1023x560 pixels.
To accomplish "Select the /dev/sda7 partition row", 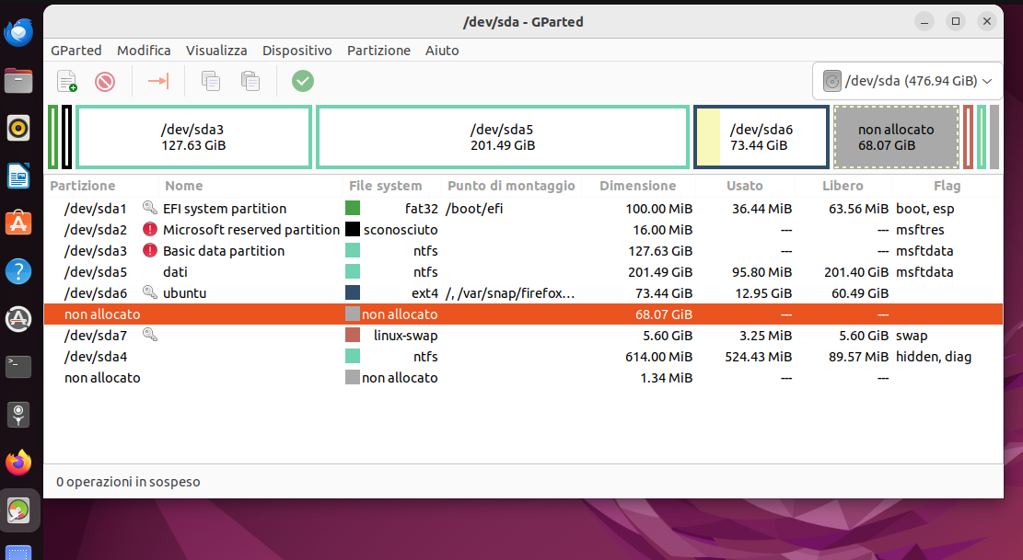I will click(x=523, y=336).
